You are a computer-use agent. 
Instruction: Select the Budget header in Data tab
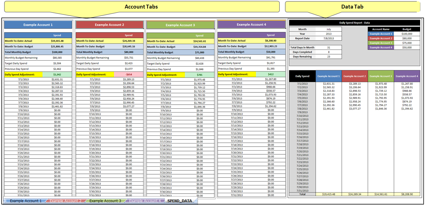tap(407, 29)
